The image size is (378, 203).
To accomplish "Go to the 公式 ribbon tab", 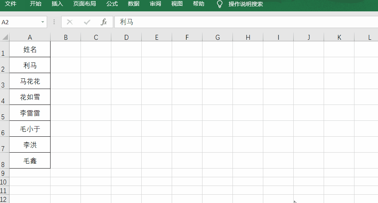I will 112,4.
